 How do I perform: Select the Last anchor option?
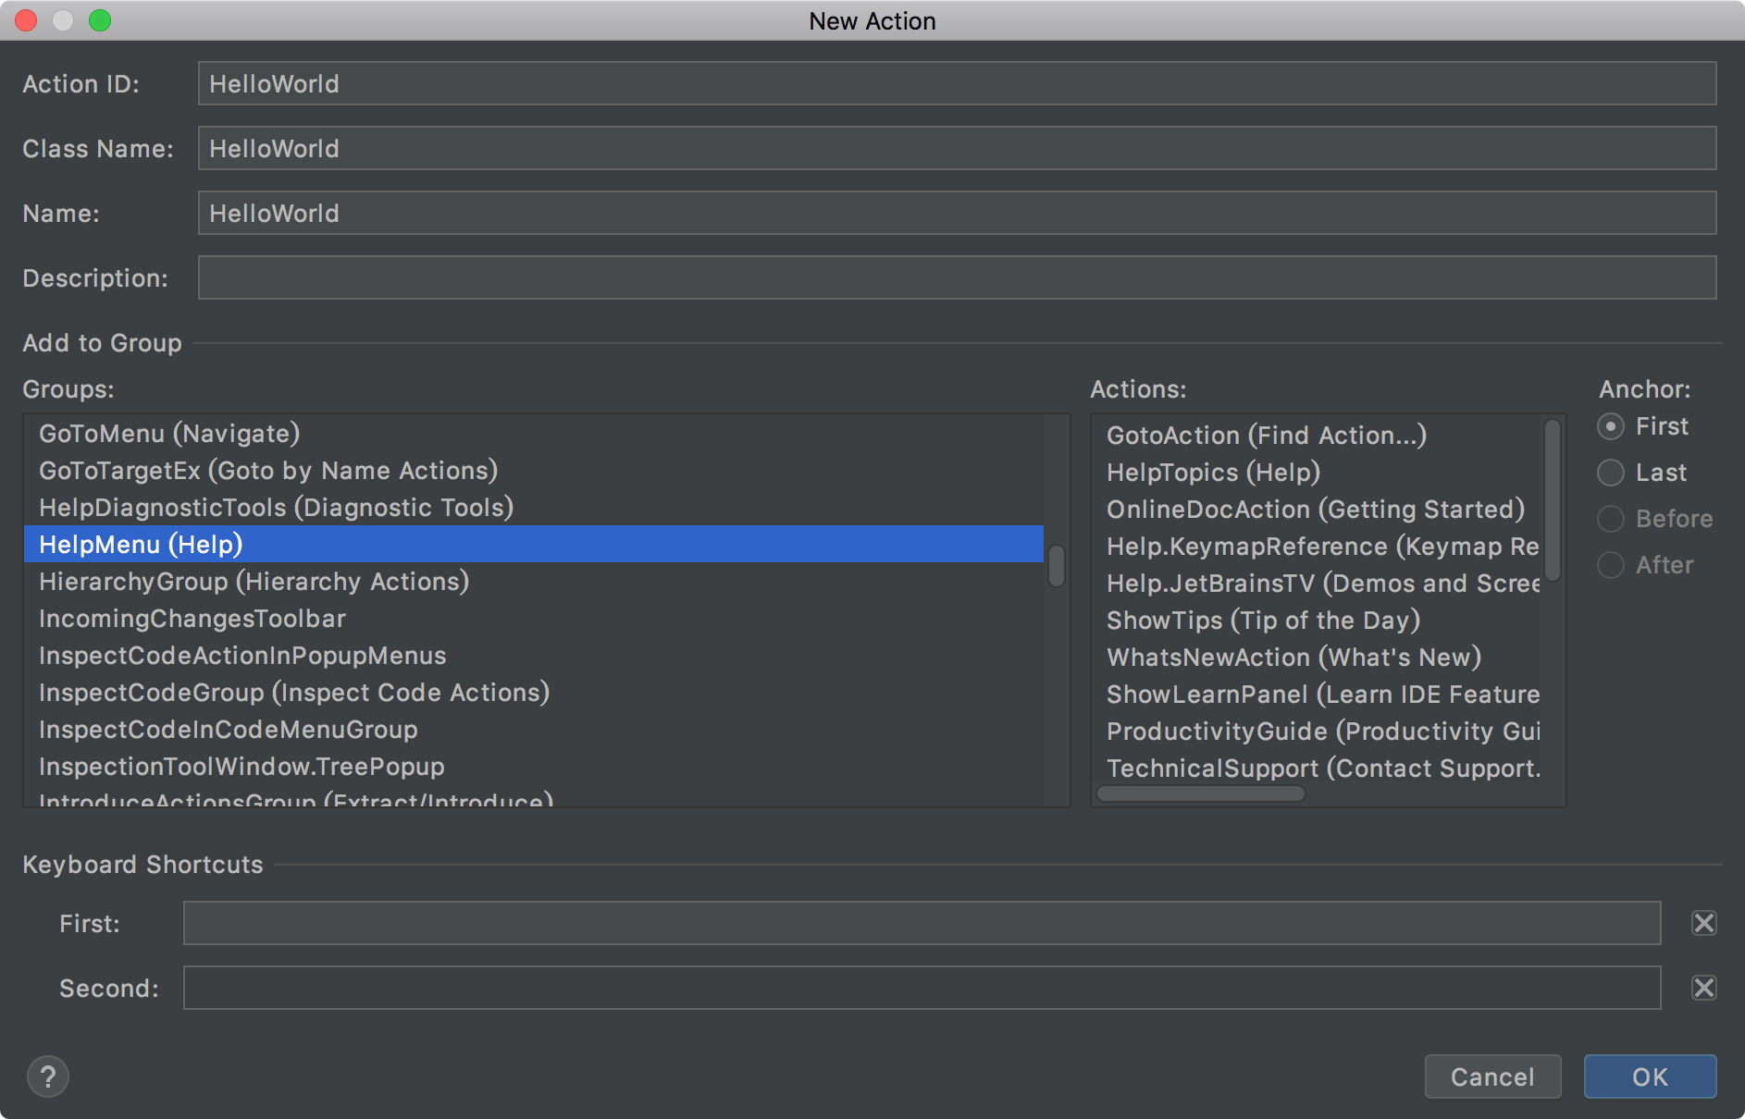tap(1611, 473)
